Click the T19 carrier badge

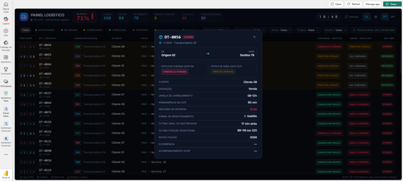(77, 114)
